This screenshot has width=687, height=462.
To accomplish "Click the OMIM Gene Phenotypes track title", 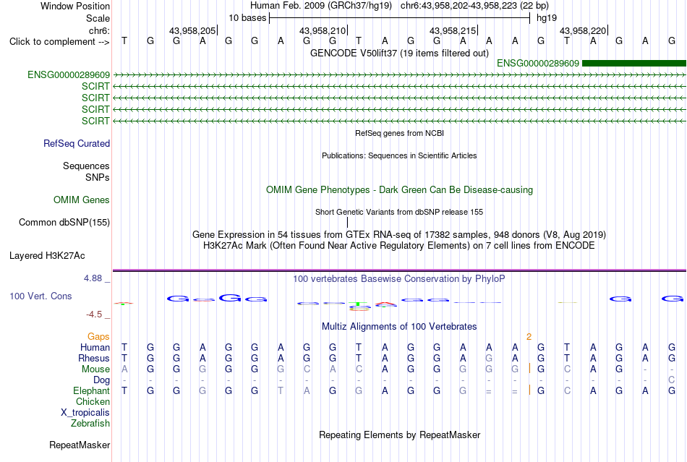I will 399,190.
